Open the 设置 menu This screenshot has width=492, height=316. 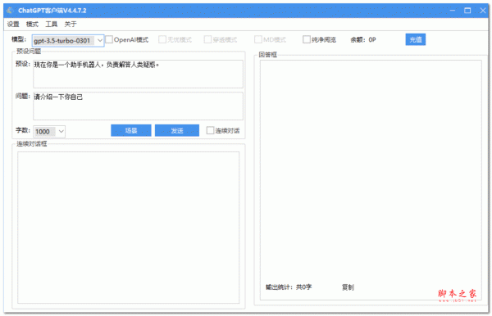(x=13, y=24)
